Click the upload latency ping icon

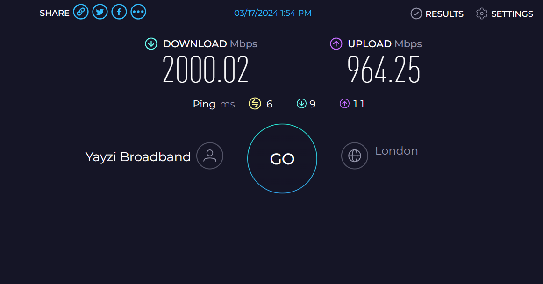(x=344, y=104)
